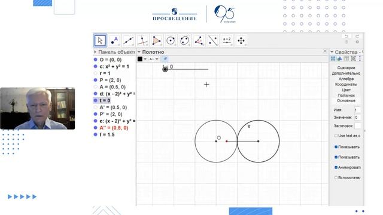The height and width of the screenshot is (215, 383).
Task: Open the Ползунок tab
Action: point(346,96)
